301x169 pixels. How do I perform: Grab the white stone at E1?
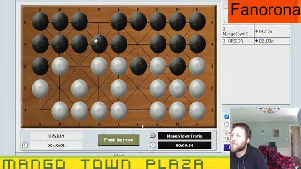pyautogui.click(x=119, y=111)
